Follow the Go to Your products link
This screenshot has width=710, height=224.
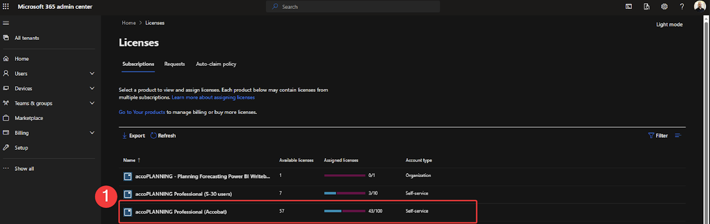click(x=142, y=112)
